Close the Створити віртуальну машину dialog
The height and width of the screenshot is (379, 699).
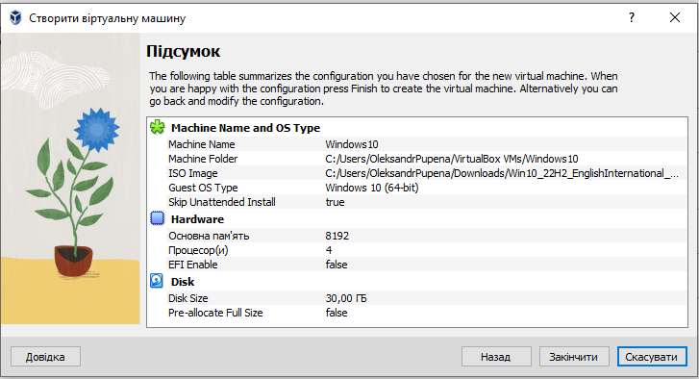(x=675, y=17)
